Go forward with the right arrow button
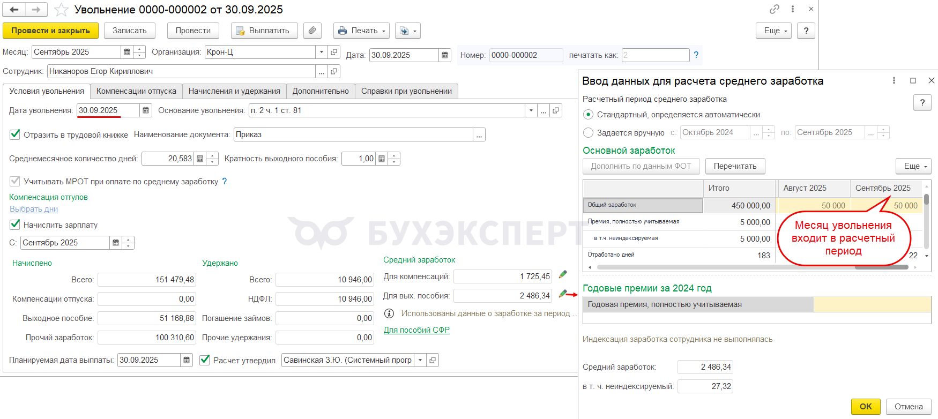The height and width of the screenshot is (419, 938). (x=36, y=10)
